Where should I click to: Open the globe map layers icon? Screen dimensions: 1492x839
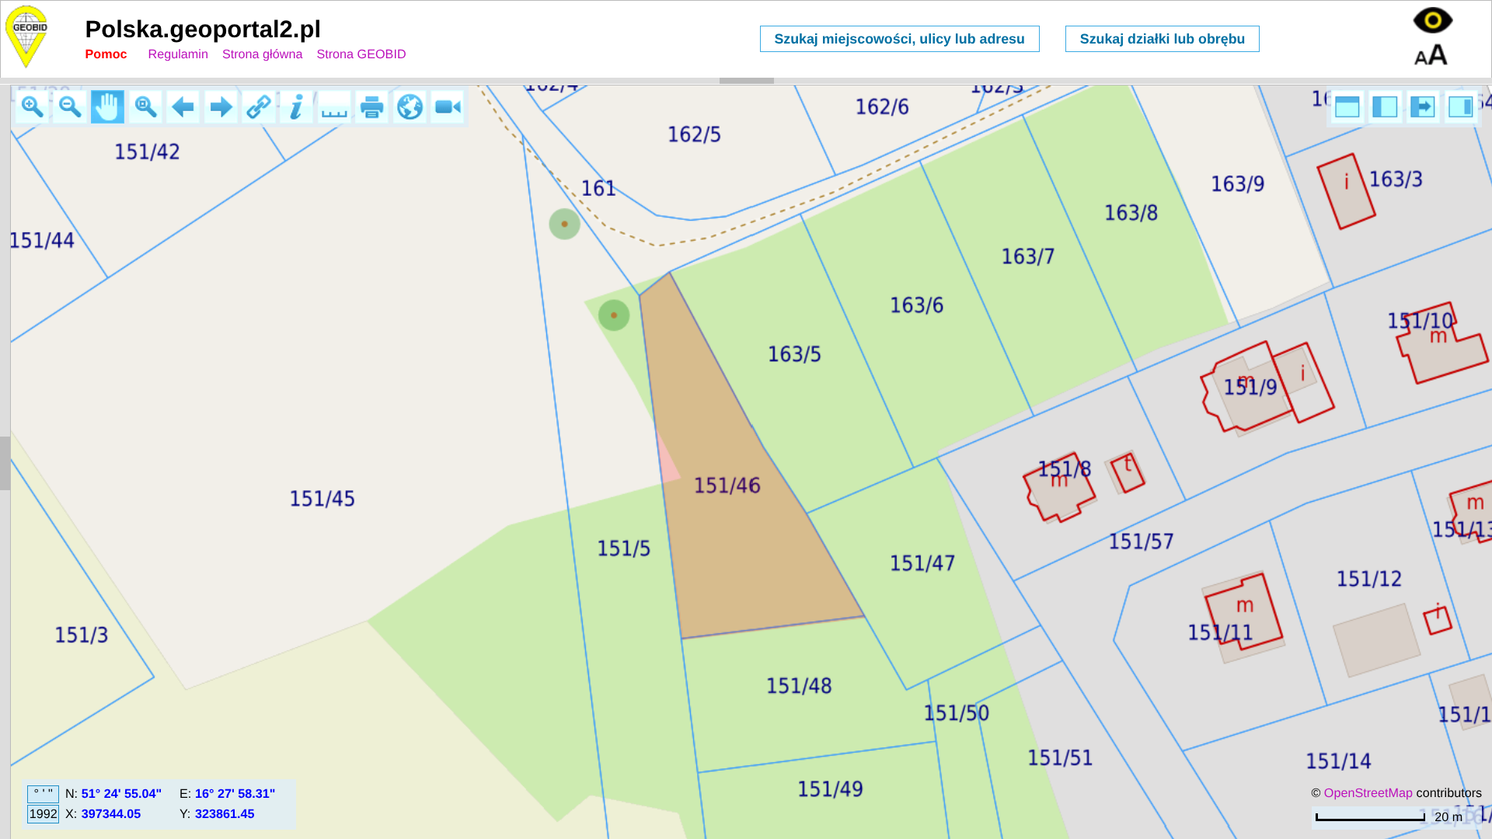410,106
